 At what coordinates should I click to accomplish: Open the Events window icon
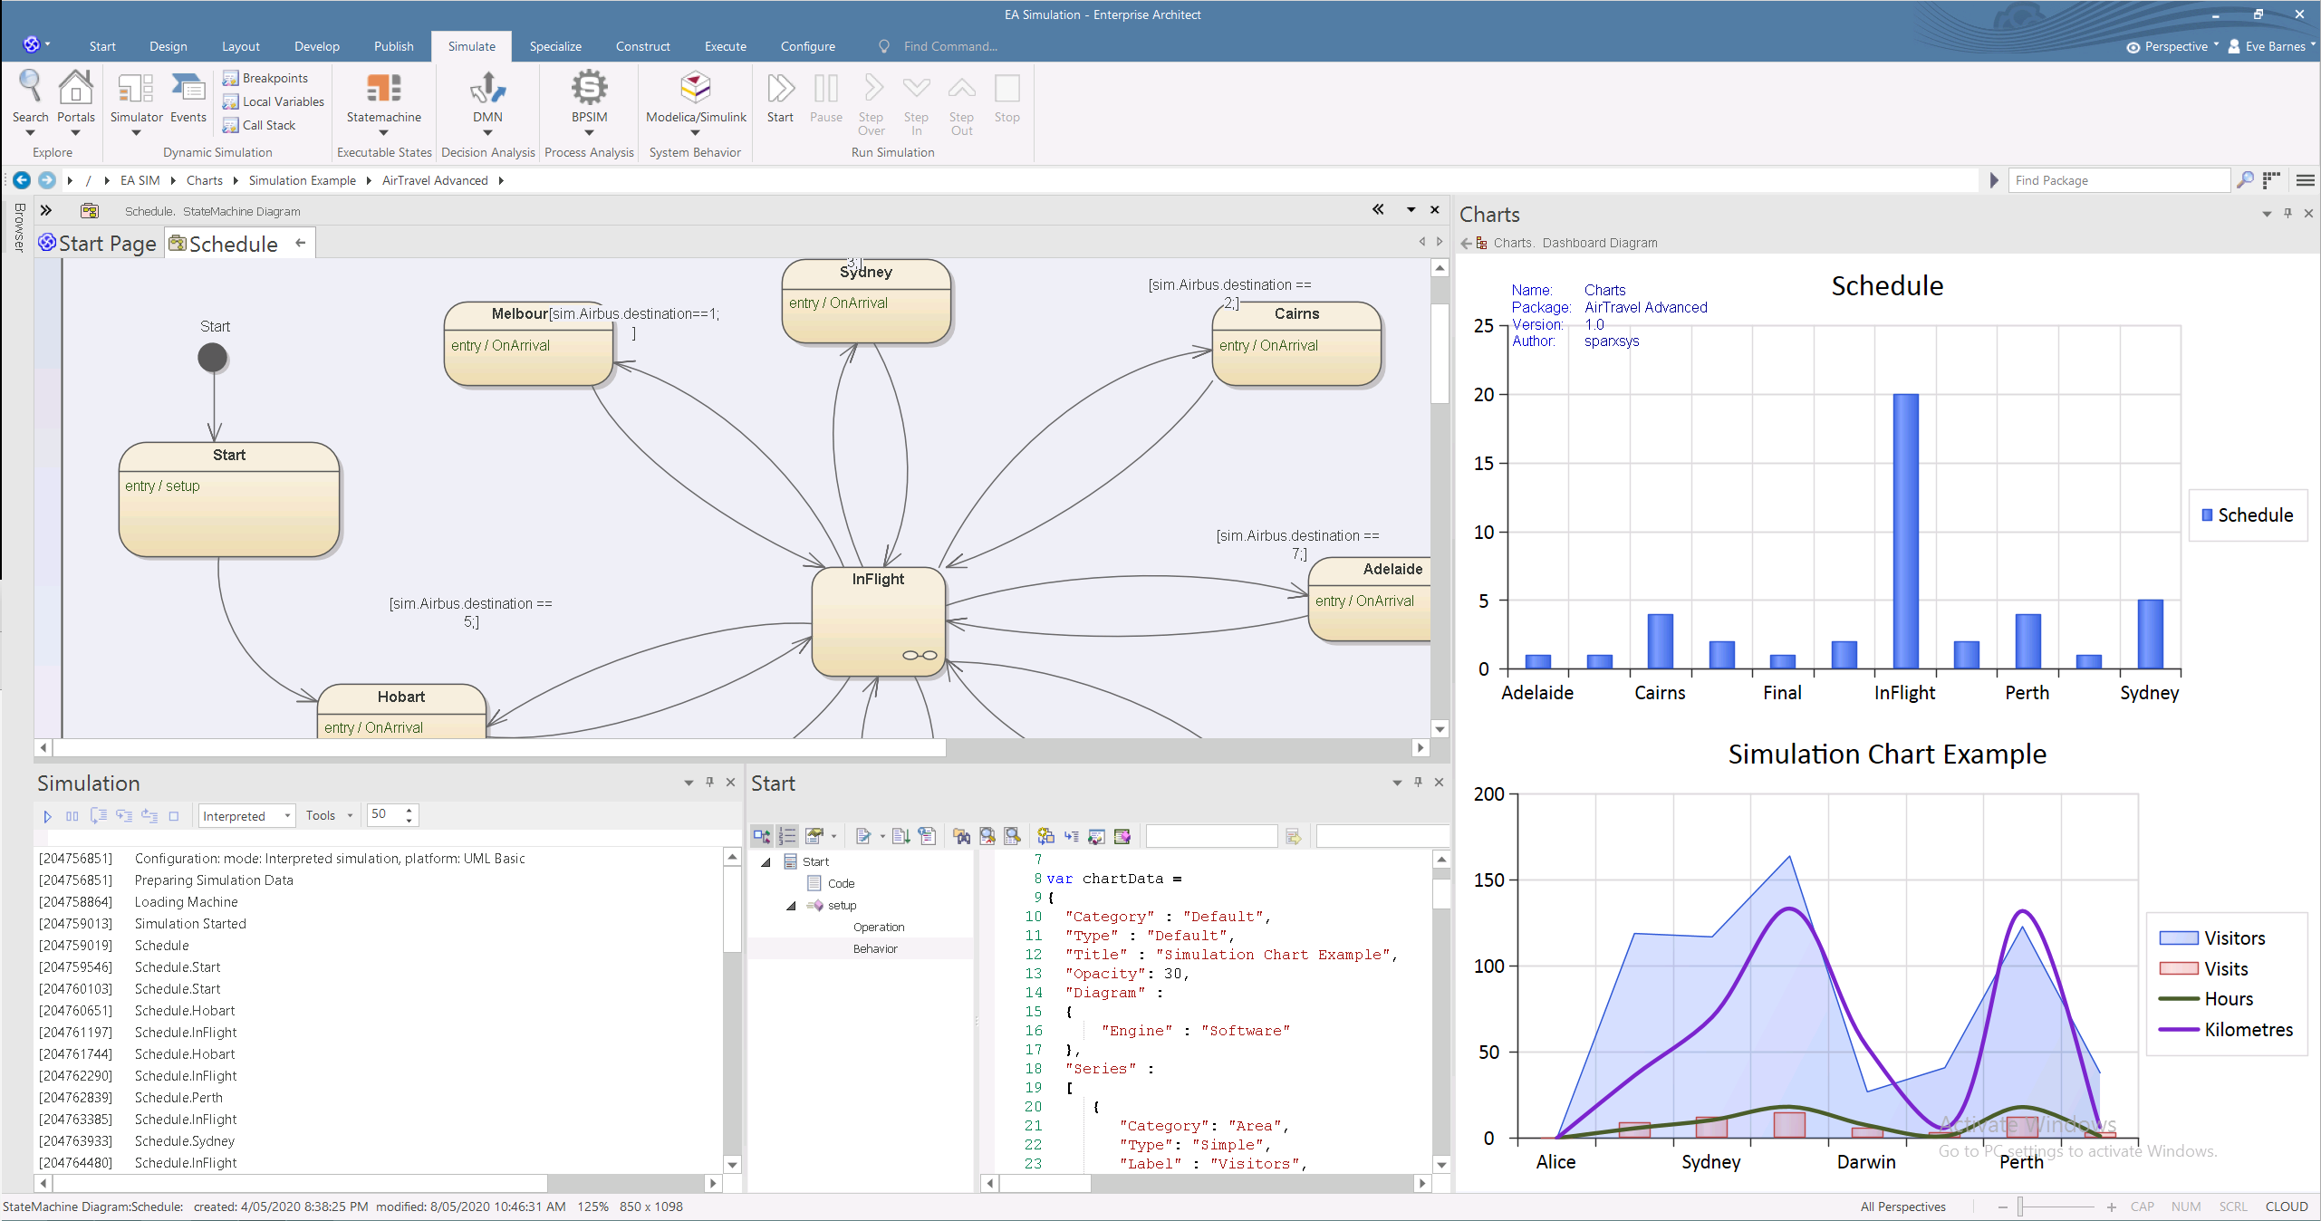click(x=188, y=89)
